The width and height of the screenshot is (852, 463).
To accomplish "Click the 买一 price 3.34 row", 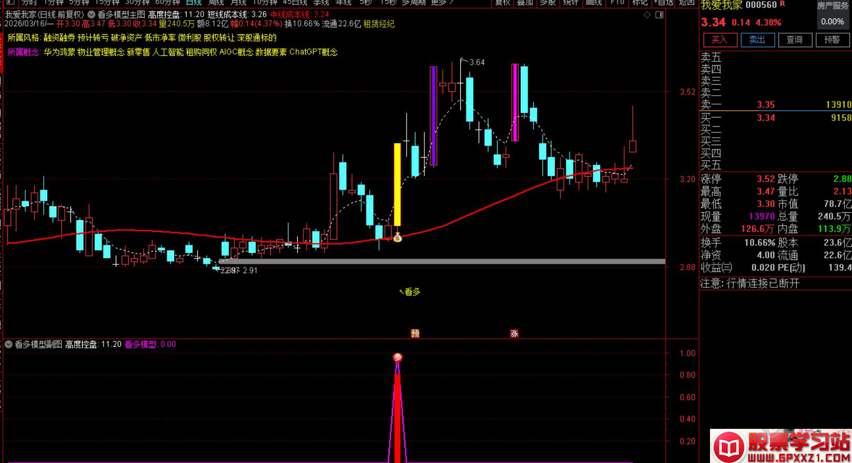I will click(x=776, y=118).
